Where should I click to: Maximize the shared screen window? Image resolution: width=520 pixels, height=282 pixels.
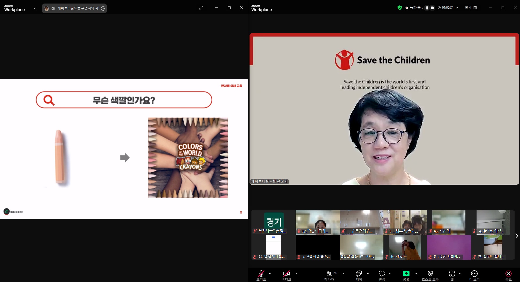(229, 8)
